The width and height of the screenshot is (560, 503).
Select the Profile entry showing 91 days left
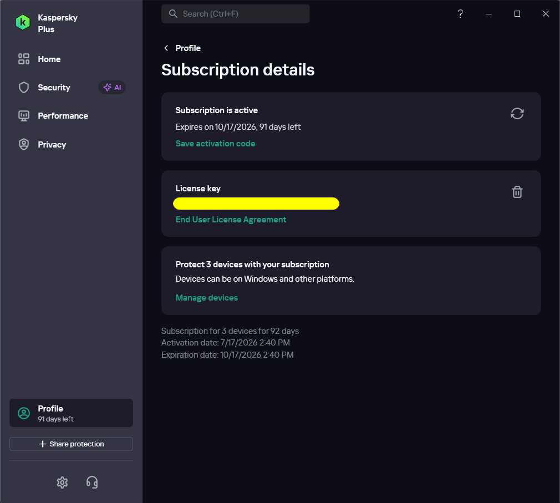(x=71, y=413)
